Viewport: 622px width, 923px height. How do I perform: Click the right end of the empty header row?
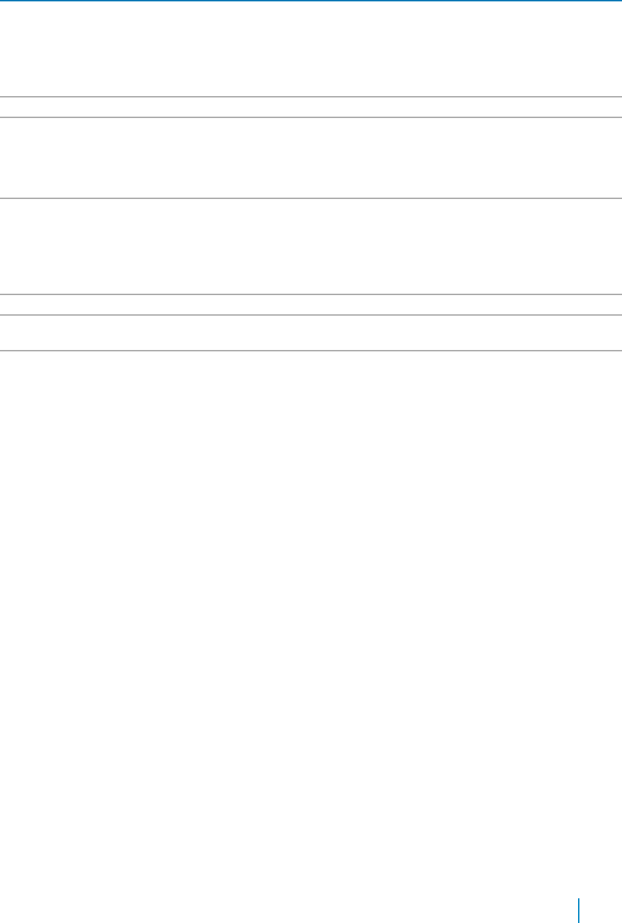[608, 107]
